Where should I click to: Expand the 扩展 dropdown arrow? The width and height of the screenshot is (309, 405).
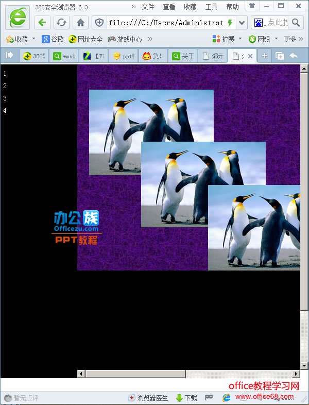240,39
